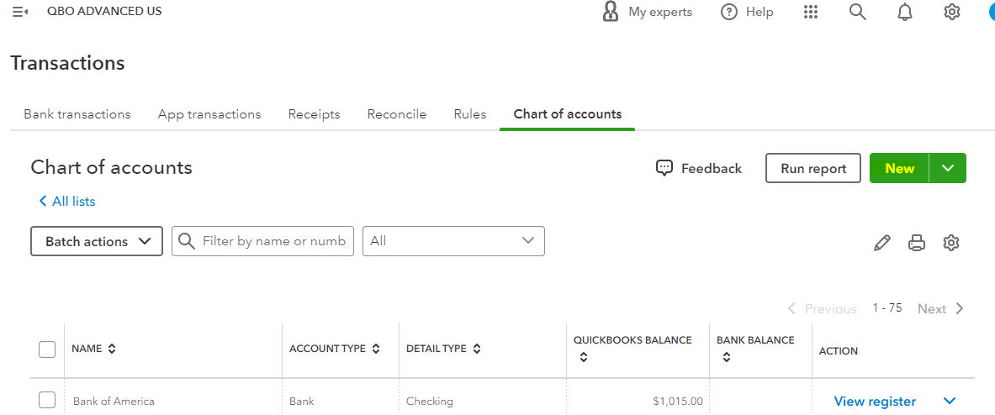
Task: Click the search magnifier icon
Action: tap(858, 12)
